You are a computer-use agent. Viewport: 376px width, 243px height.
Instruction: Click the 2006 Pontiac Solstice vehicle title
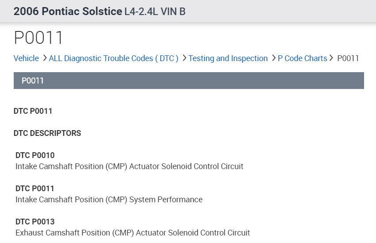[68, 11]
